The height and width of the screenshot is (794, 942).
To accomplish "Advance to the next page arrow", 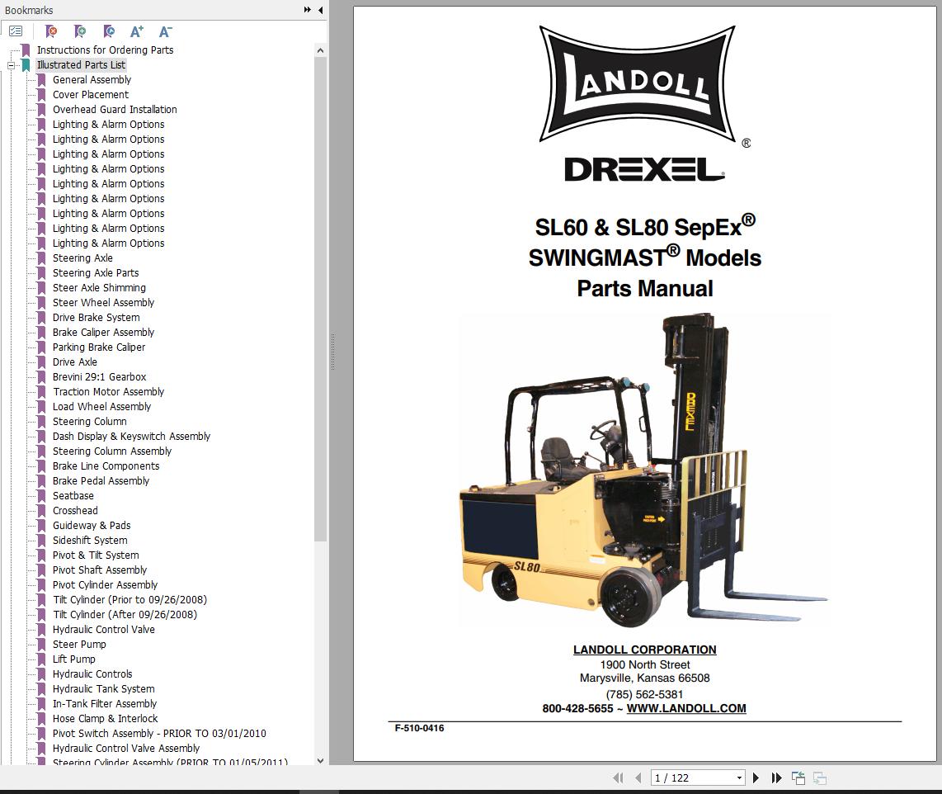I will tap(756, 777).
